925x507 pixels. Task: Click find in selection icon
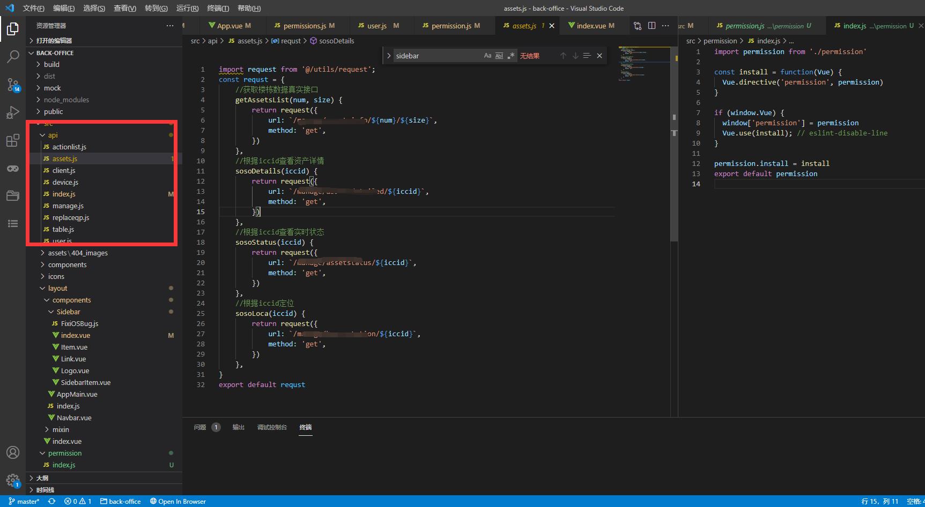(587, 56)
